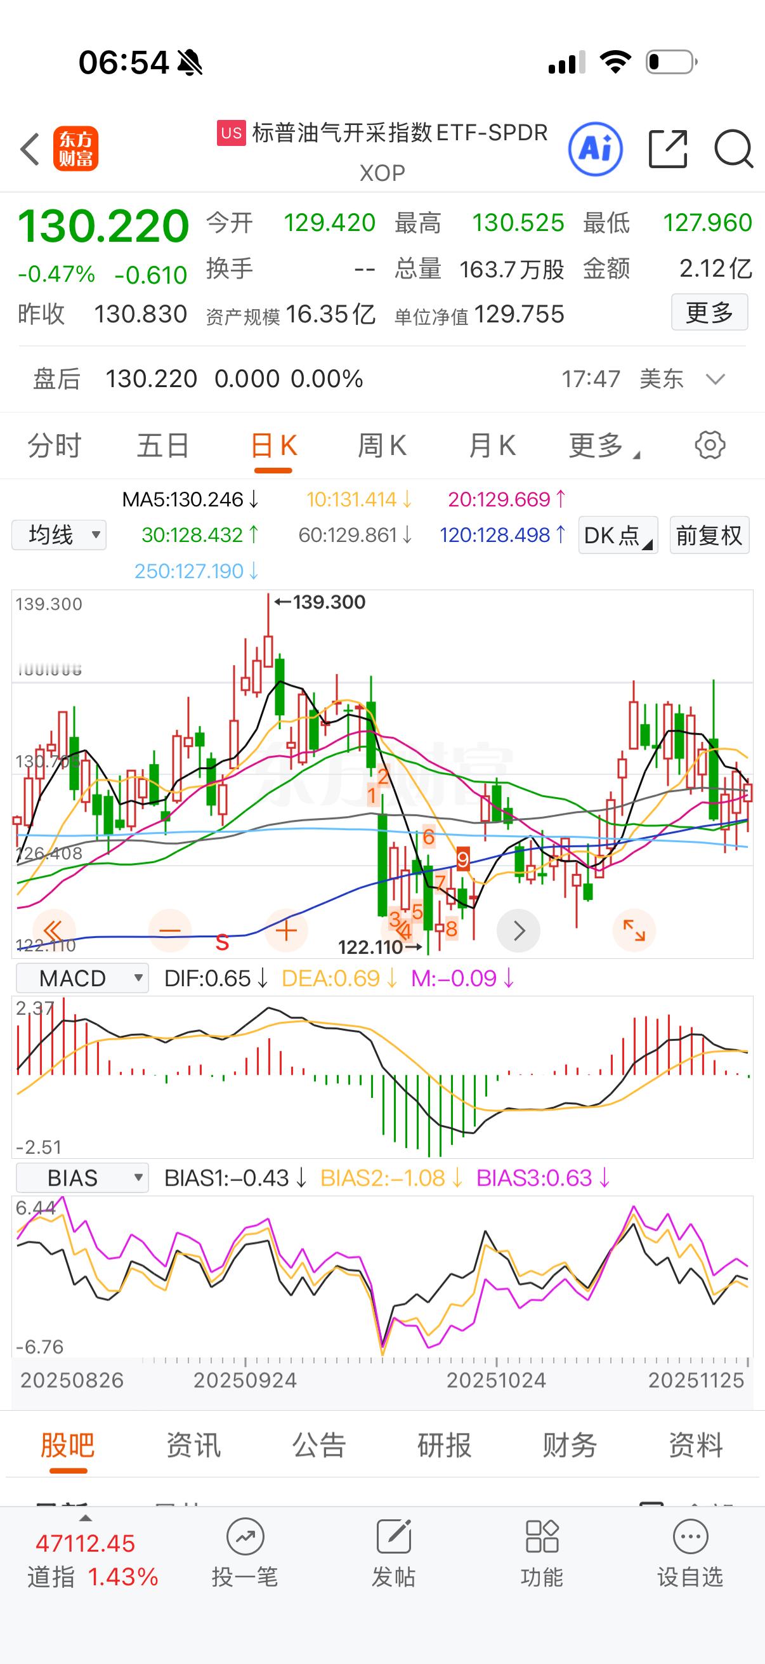Tap the BIAS1:-0.43 value

[235, 1178]
